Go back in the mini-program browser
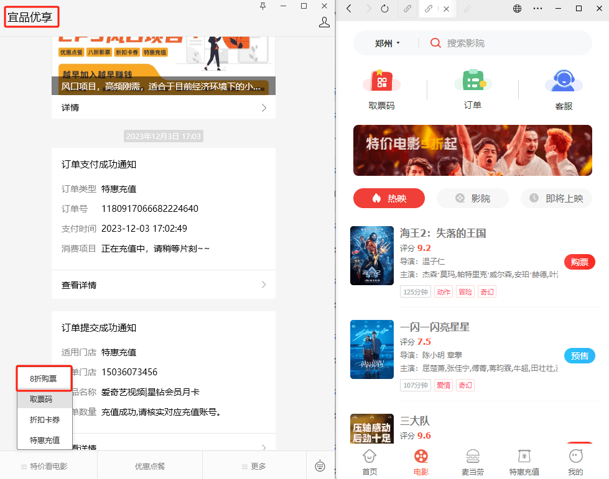Screen dimensions: 609x479 coord(349,9)
